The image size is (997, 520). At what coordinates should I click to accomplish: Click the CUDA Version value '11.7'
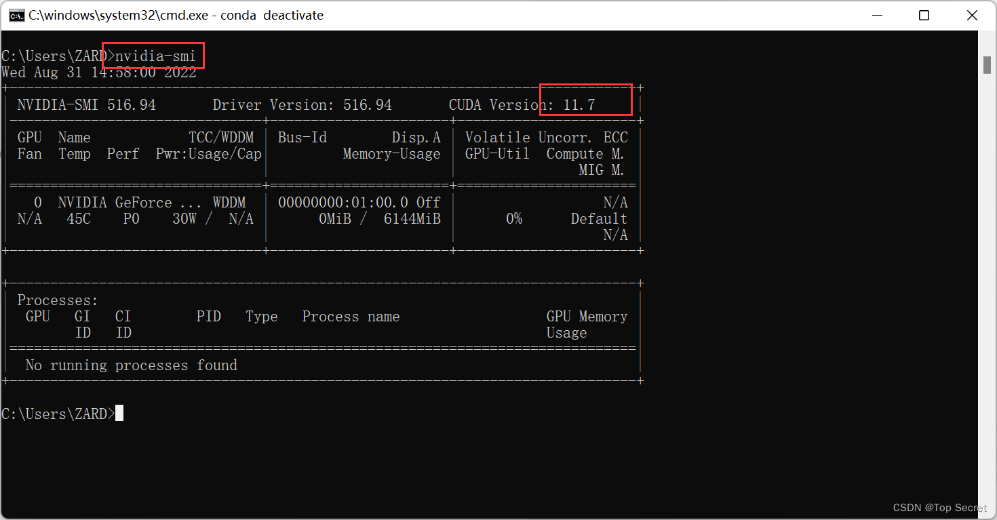579,105
